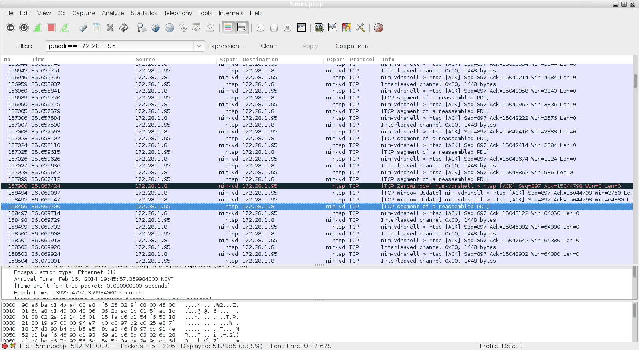Click the display filter input field

[x=120, y=46]
